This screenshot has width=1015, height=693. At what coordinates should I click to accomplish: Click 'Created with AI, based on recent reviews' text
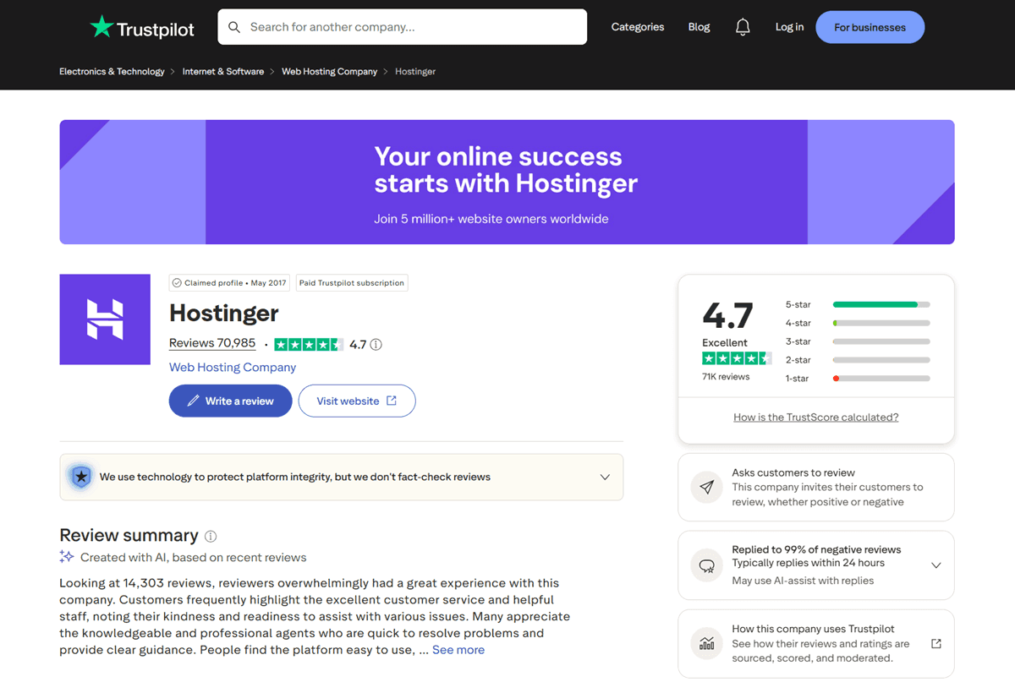coord(194,558)
